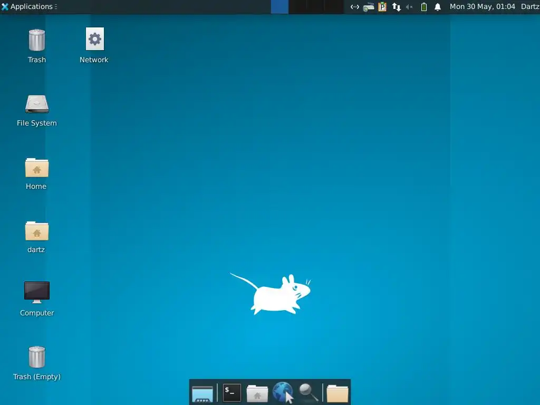Select the Network desktop icon

[x=95, y=39]
